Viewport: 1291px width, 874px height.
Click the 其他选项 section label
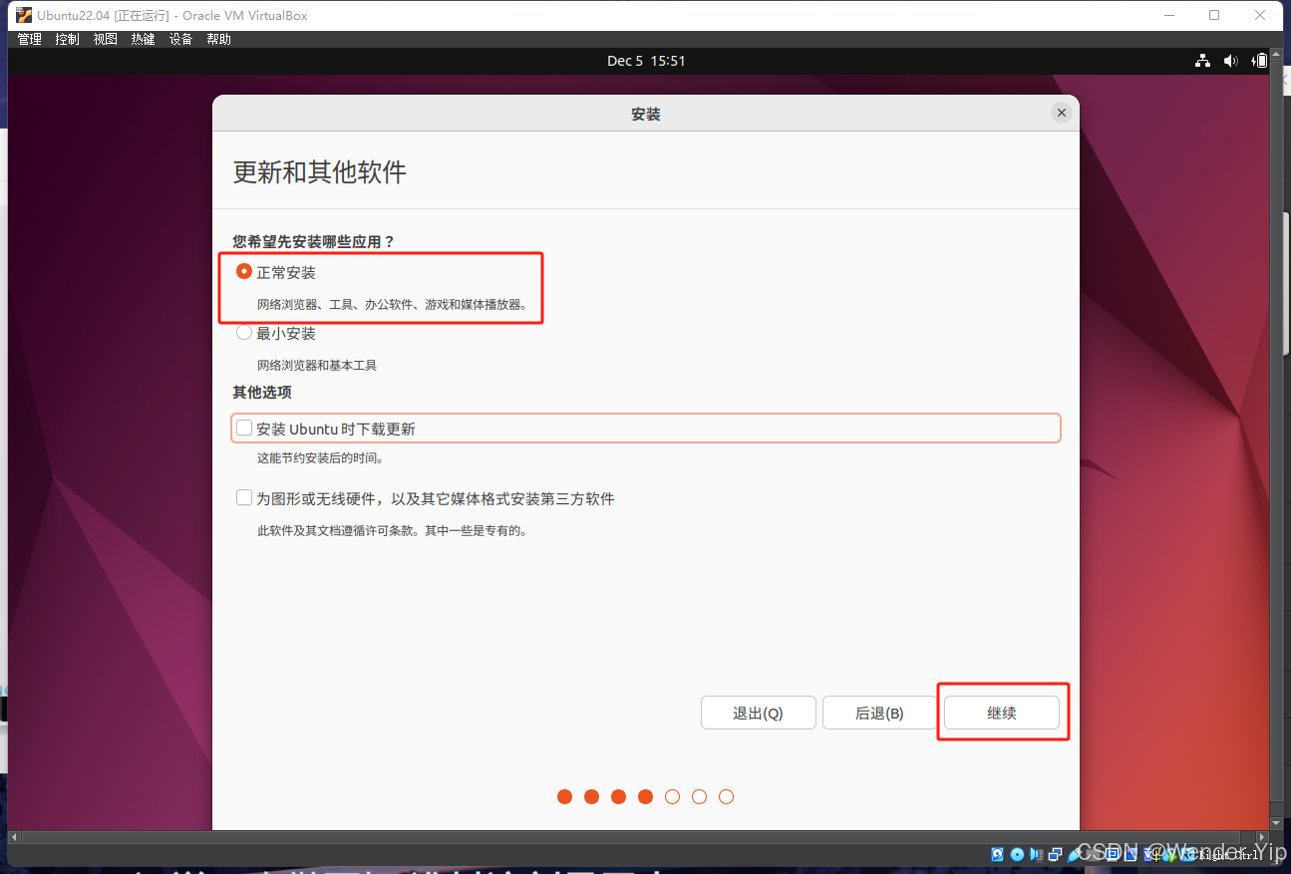[262, 393]
